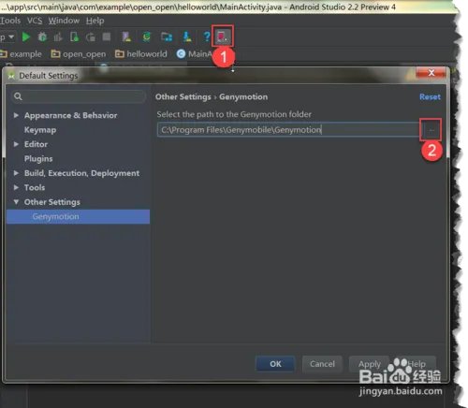This screenshot has height=408, width=468.
Task: Expand Build, Execution, Deployment node
Action: point(16,173)
